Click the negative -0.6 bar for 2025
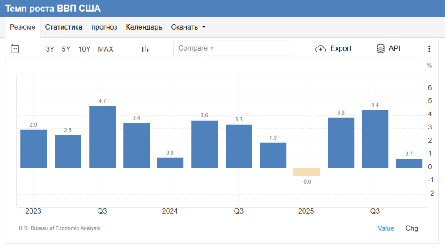This screenshot has height=250, width=445. click(x=307, y=172)
